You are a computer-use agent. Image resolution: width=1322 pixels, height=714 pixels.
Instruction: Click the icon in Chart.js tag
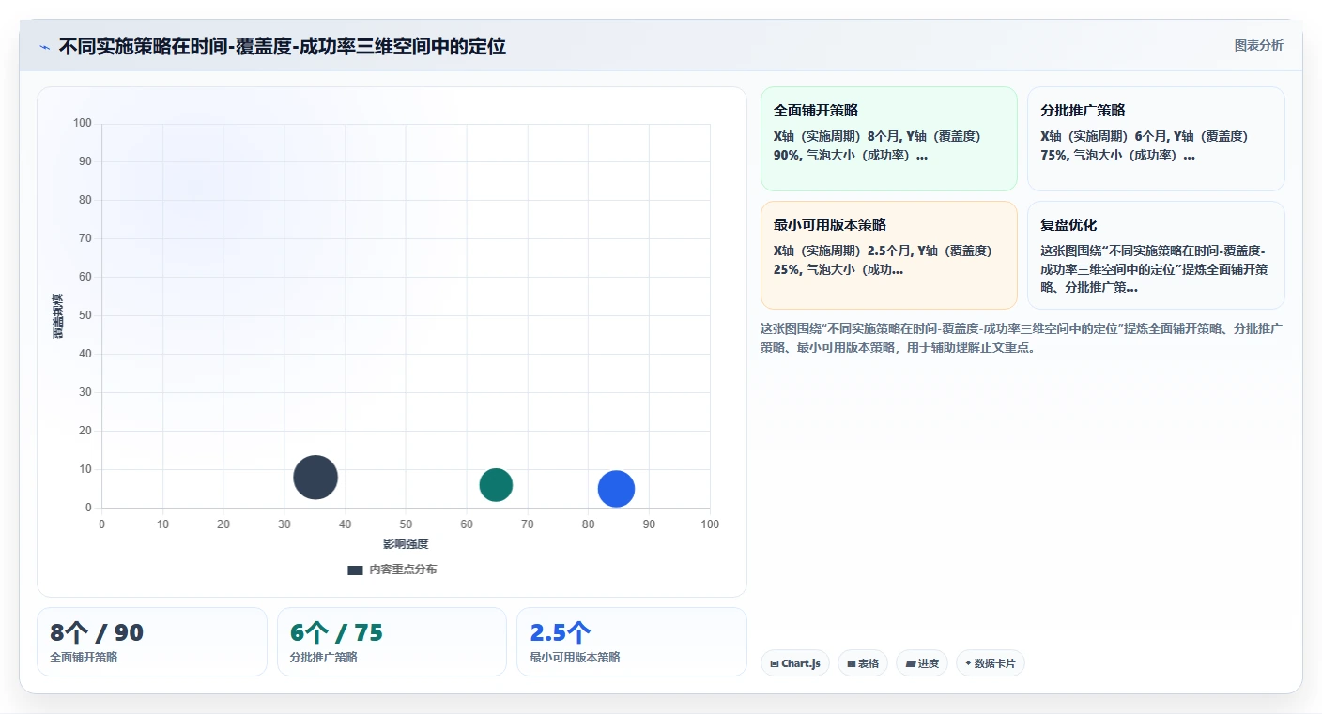click(x=774, y=663)
